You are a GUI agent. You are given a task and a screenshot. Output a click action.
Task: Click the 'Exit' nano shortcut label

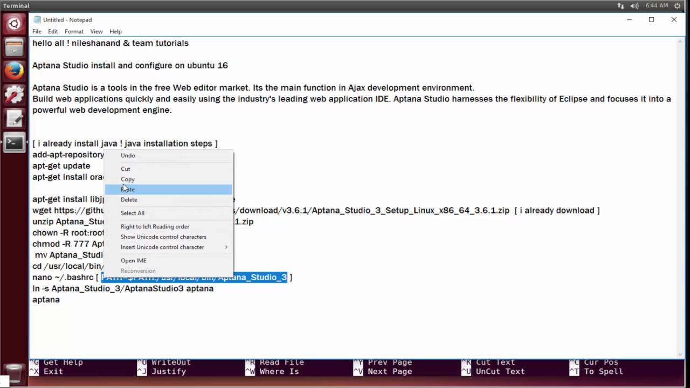click(53, 371)
